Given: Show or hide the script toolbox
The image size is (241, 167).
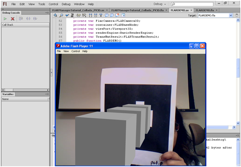Looking at the screenshot, I should tap(123, 15).
